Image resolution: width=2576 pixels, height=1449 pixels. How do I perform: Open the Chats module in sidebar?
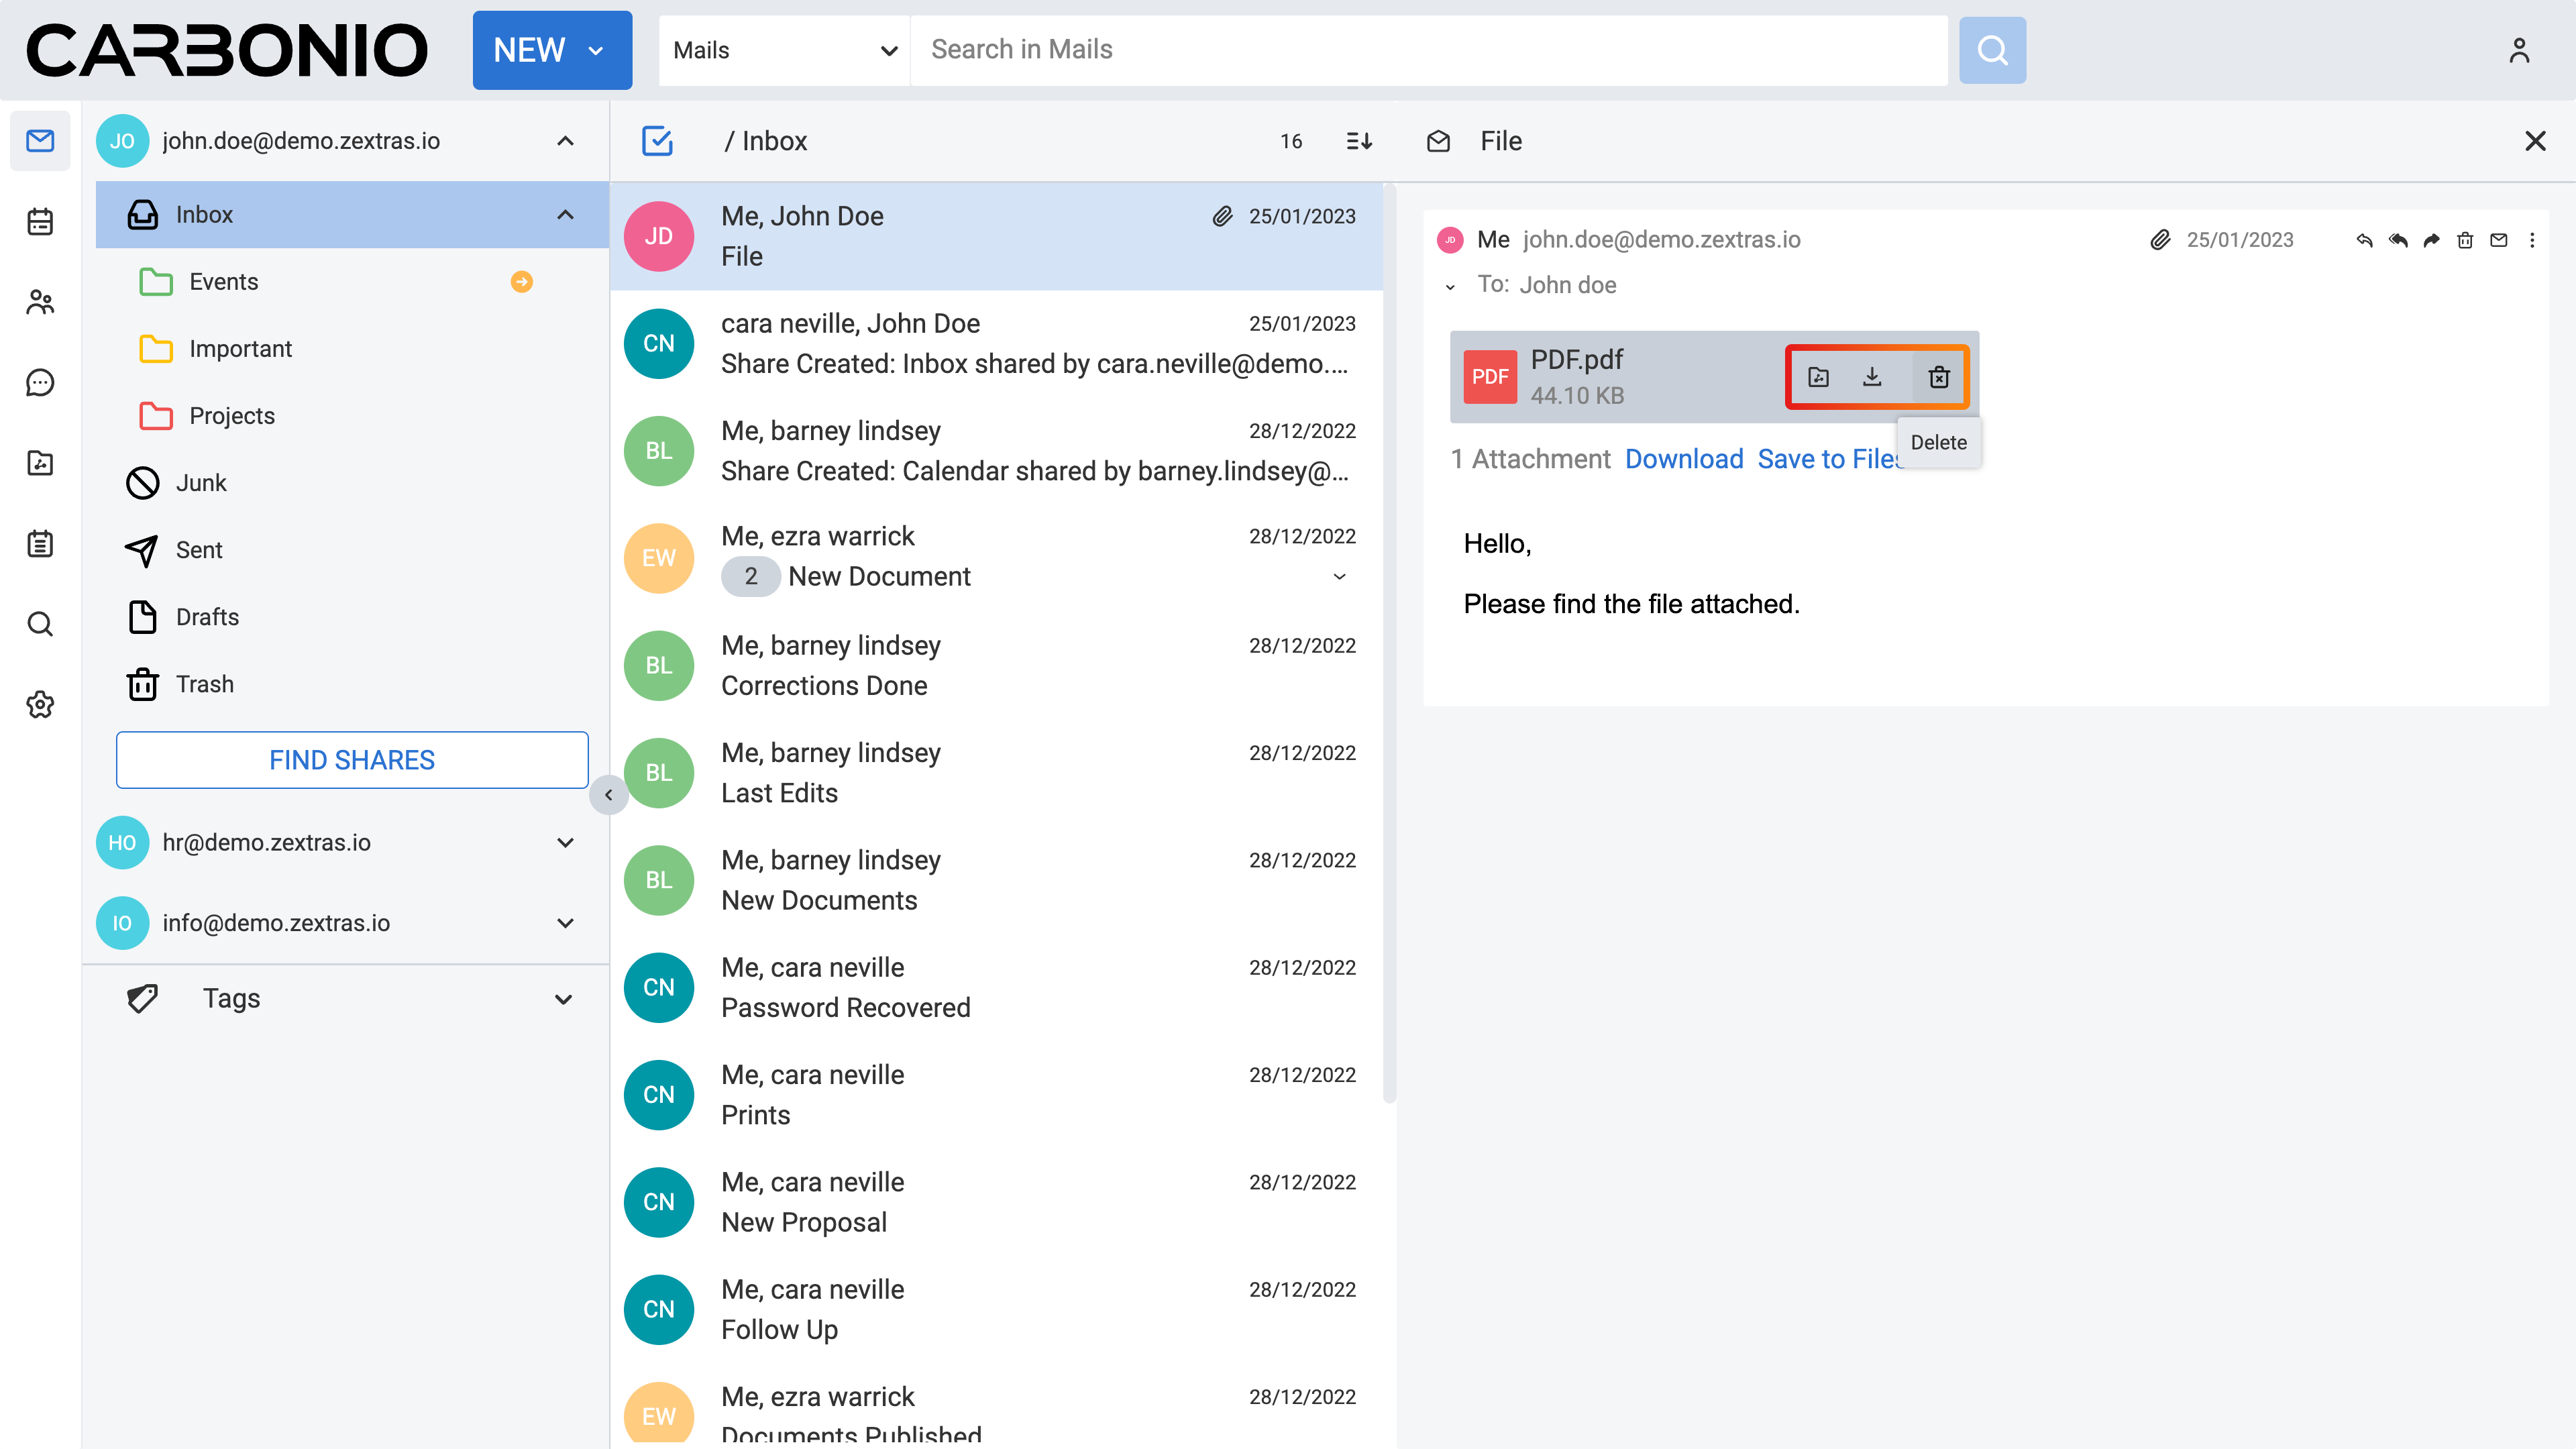pyautogui.click(x=40, y=382)
